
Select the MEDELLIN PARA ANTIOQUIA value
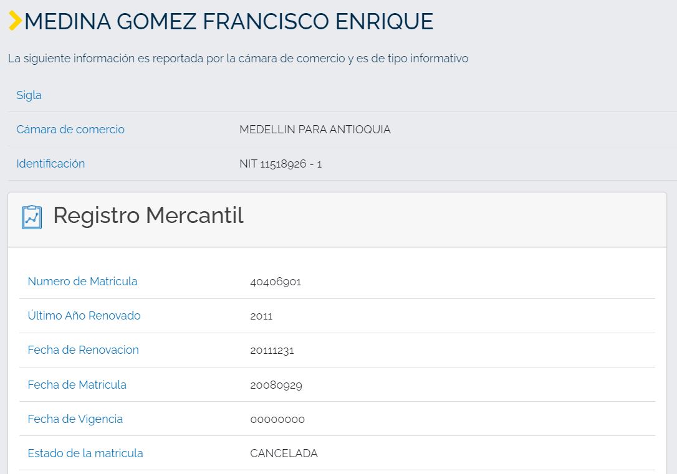(315, 130)
